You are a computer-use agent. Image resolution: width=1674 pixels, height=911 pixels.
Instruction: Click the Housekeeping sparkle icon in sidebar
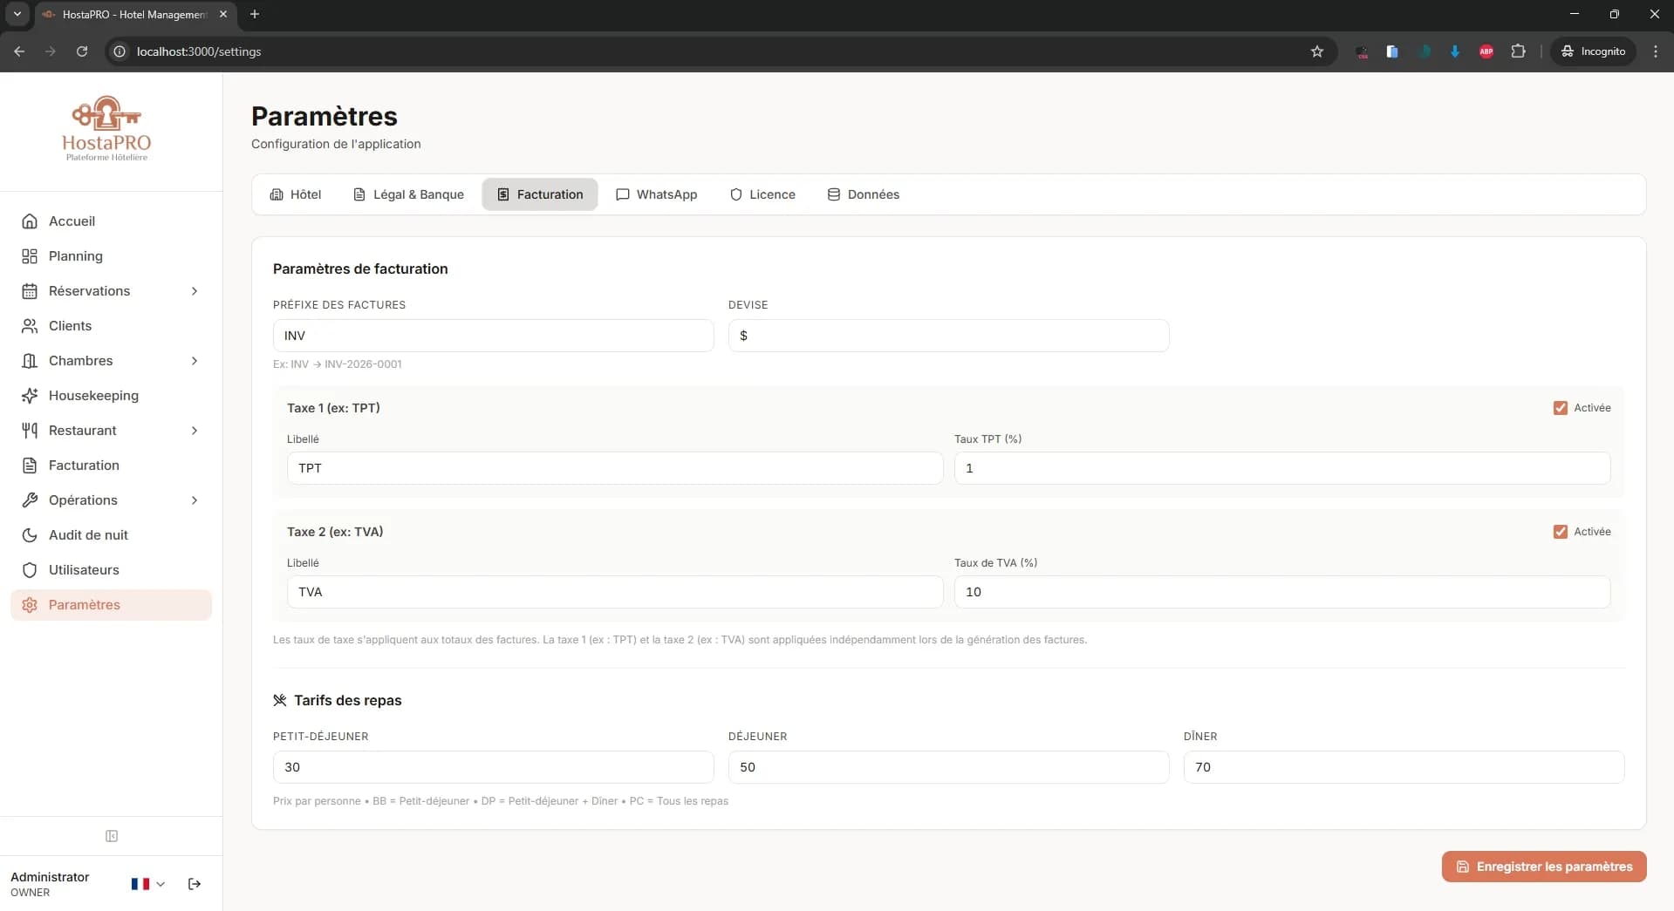coord(30,396)
